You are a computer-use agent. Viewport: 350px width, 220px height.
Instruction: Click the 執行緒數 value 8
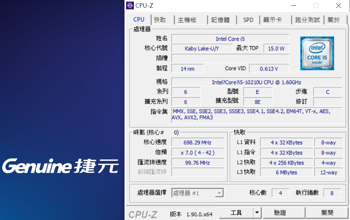tap(332, 193)
